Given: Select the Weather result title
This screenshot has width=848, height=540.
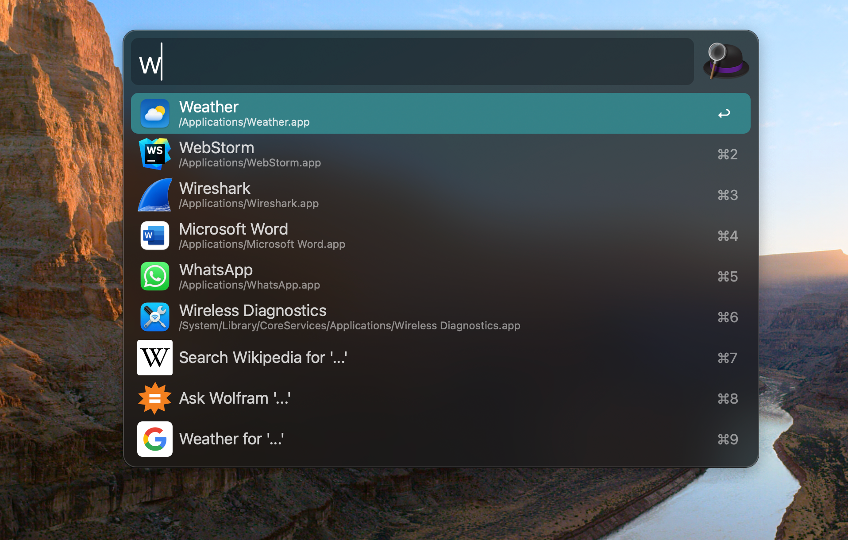Looking at the screenshot, I should tap(209, 107).
